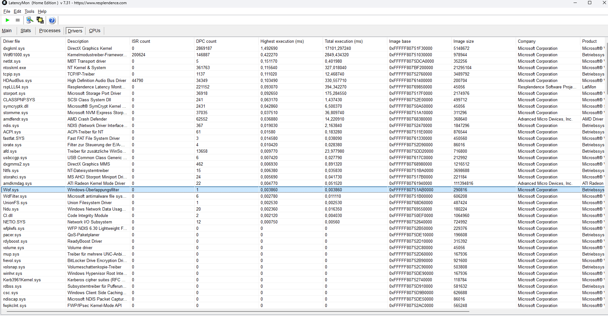The width and height of the screenshot is (608, 316).
Task: Select the storahci.sys driver row
Action: pos(303,177)
